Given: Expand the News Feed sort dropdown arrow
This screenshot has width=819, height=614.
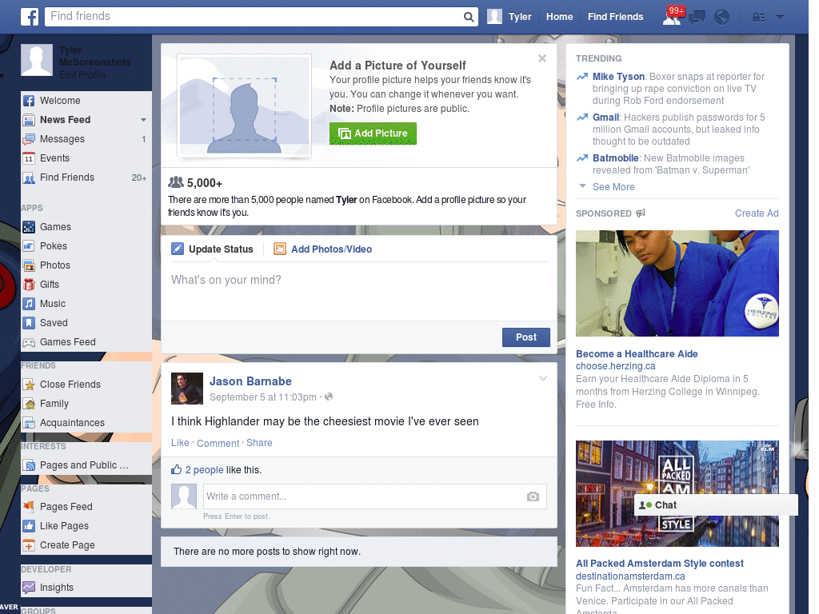Looking at the screenshot, I should [143, 120].
